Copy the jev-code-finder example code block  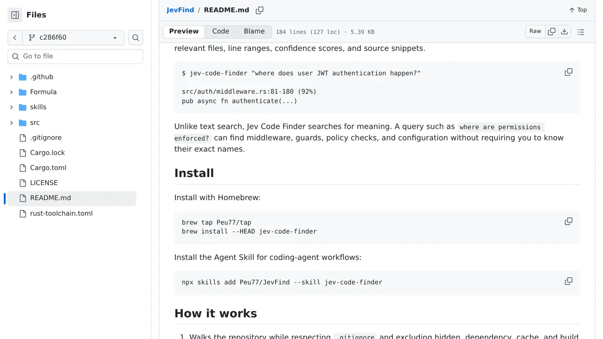click(569, 72)
